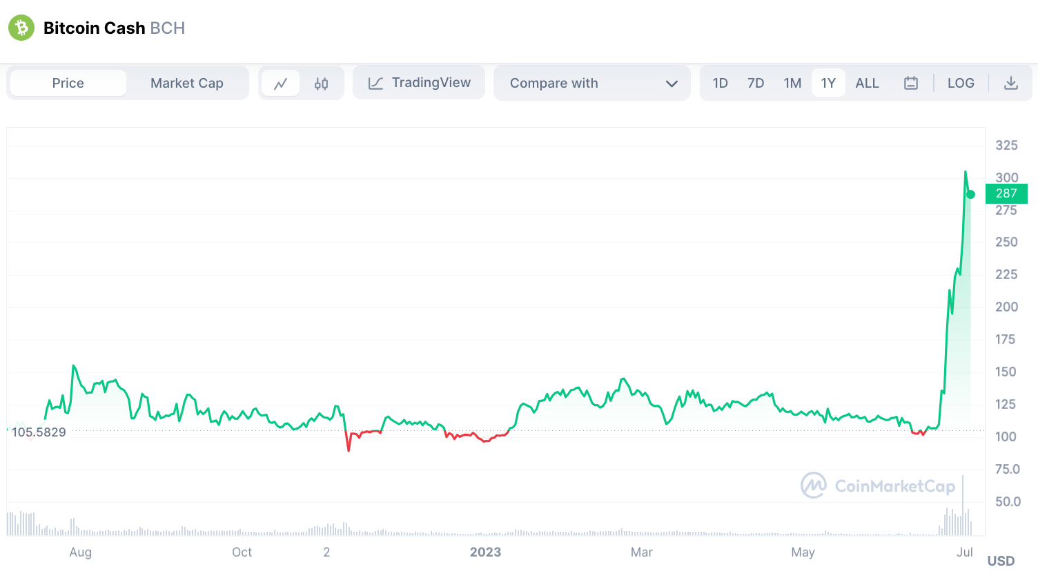Screen dimensions: 1038x585
Task: Click the Aug x-axis label
Action: pyautogui.click(x=81, y=552)
